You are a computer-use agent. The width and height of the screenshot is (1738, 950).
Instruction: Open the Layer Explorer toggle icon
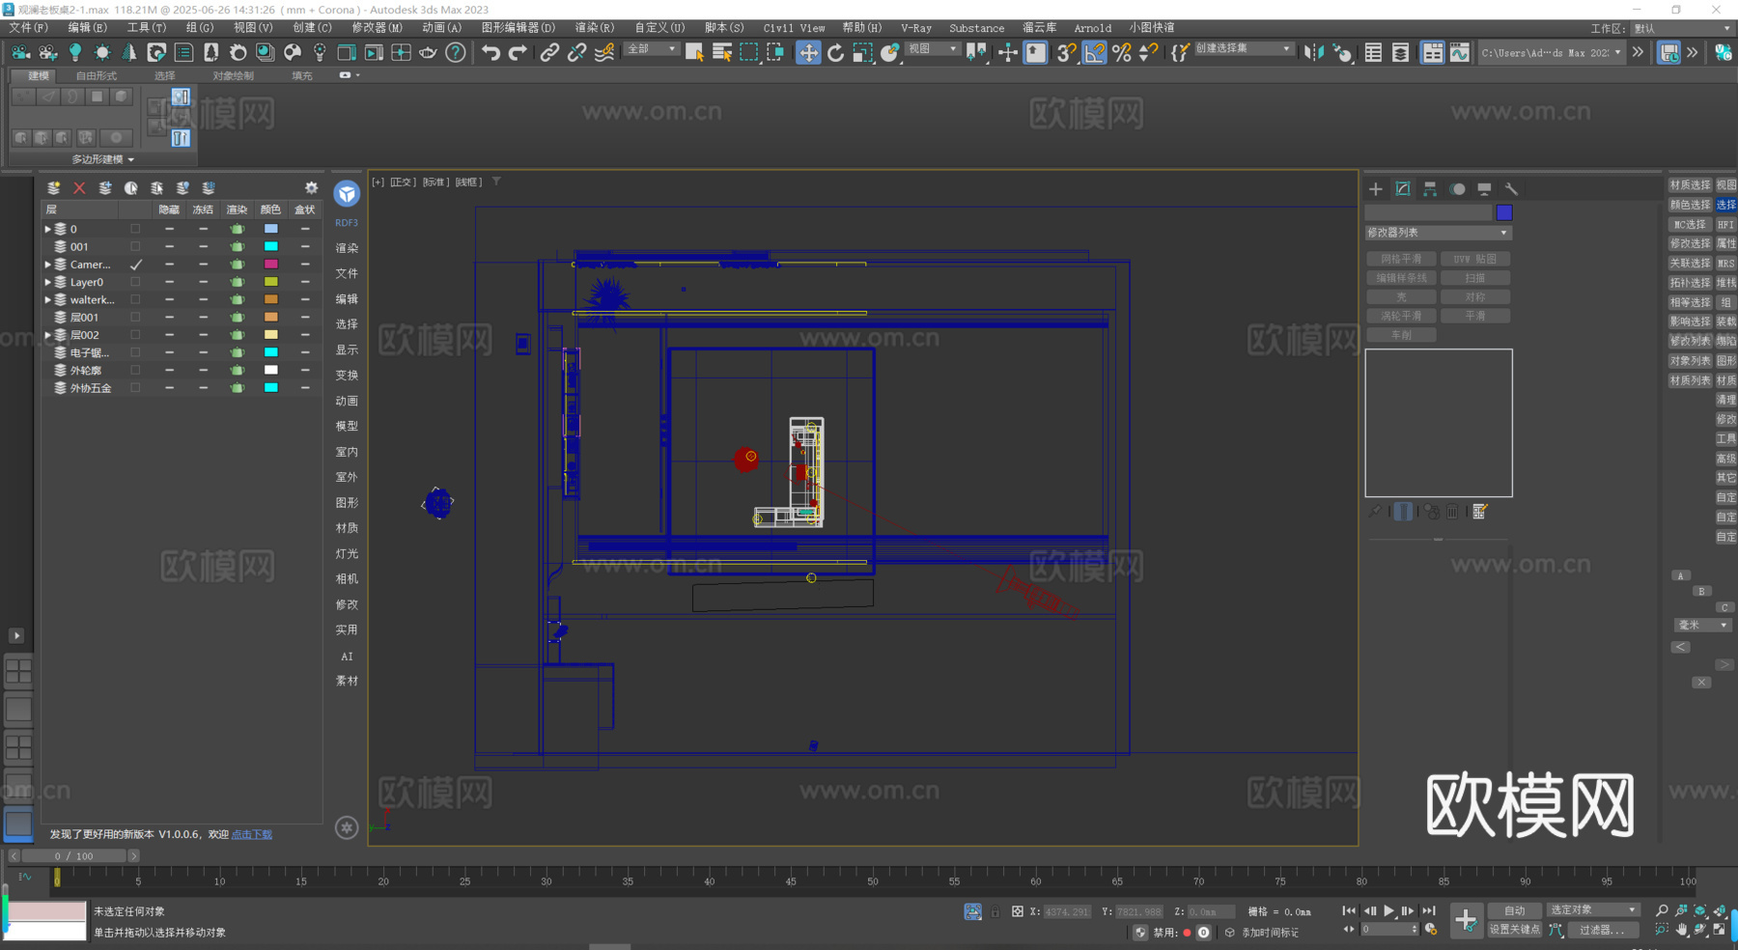(1400, 52)
